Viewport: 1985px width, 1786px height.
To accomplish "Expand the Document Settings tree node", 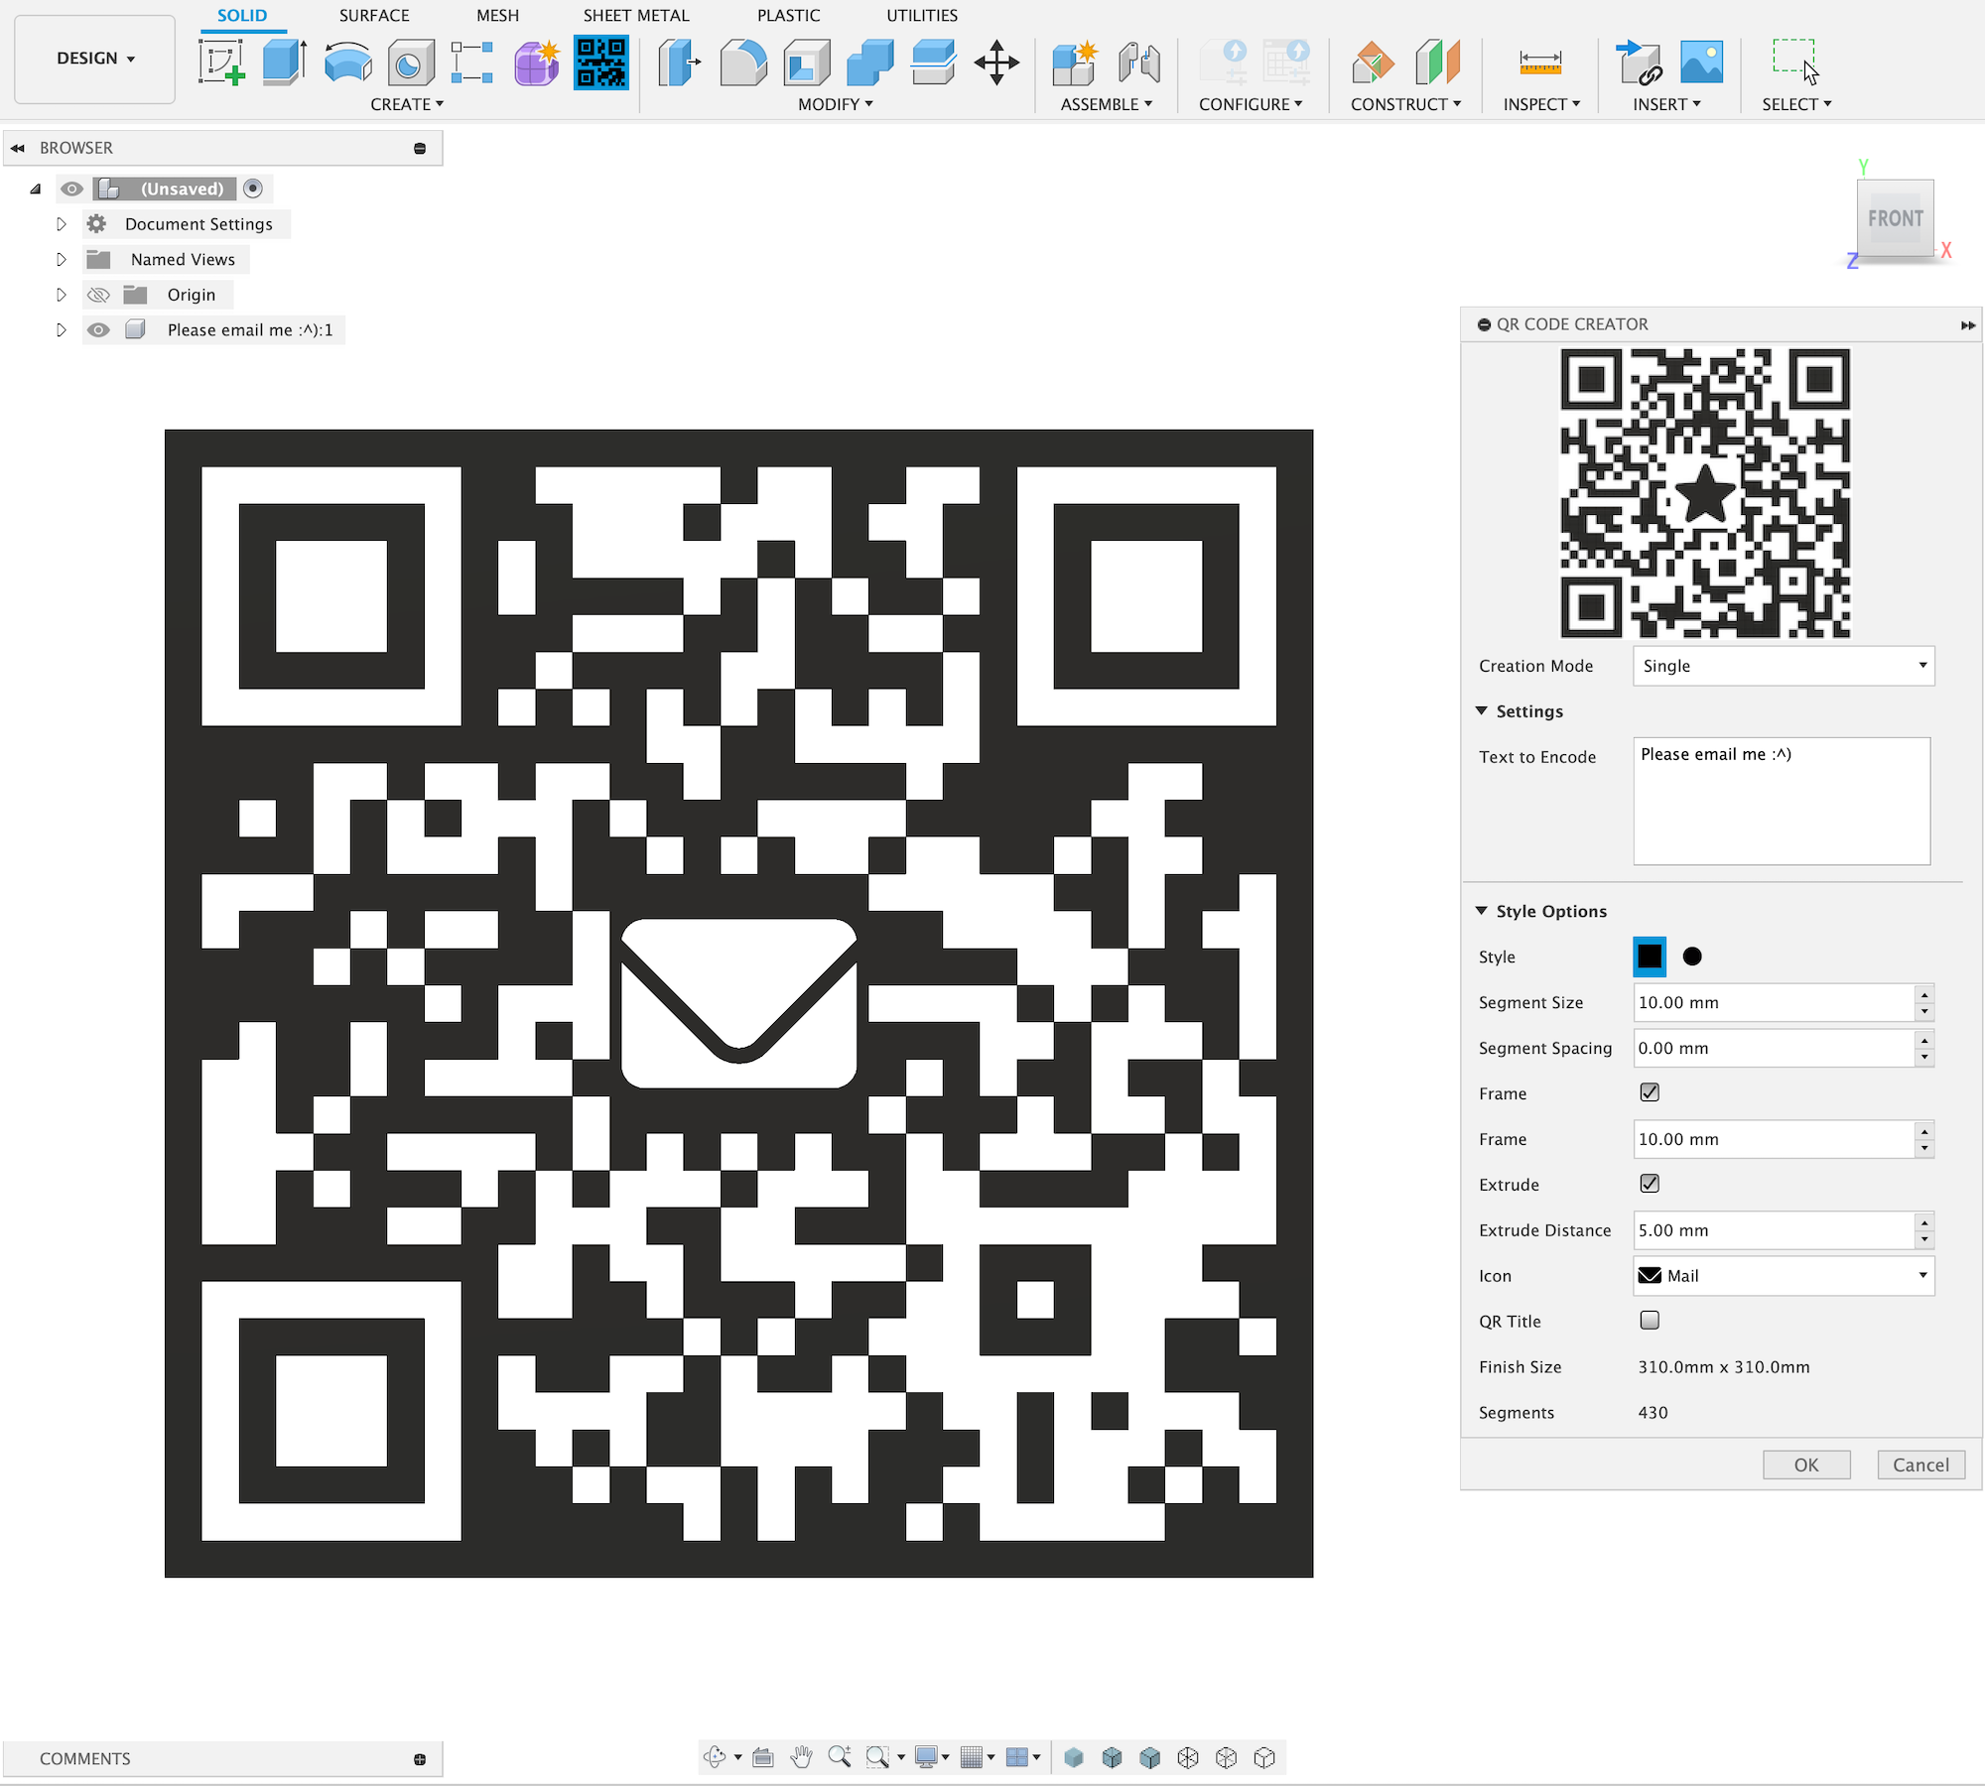I will click(x=62, y=224).
